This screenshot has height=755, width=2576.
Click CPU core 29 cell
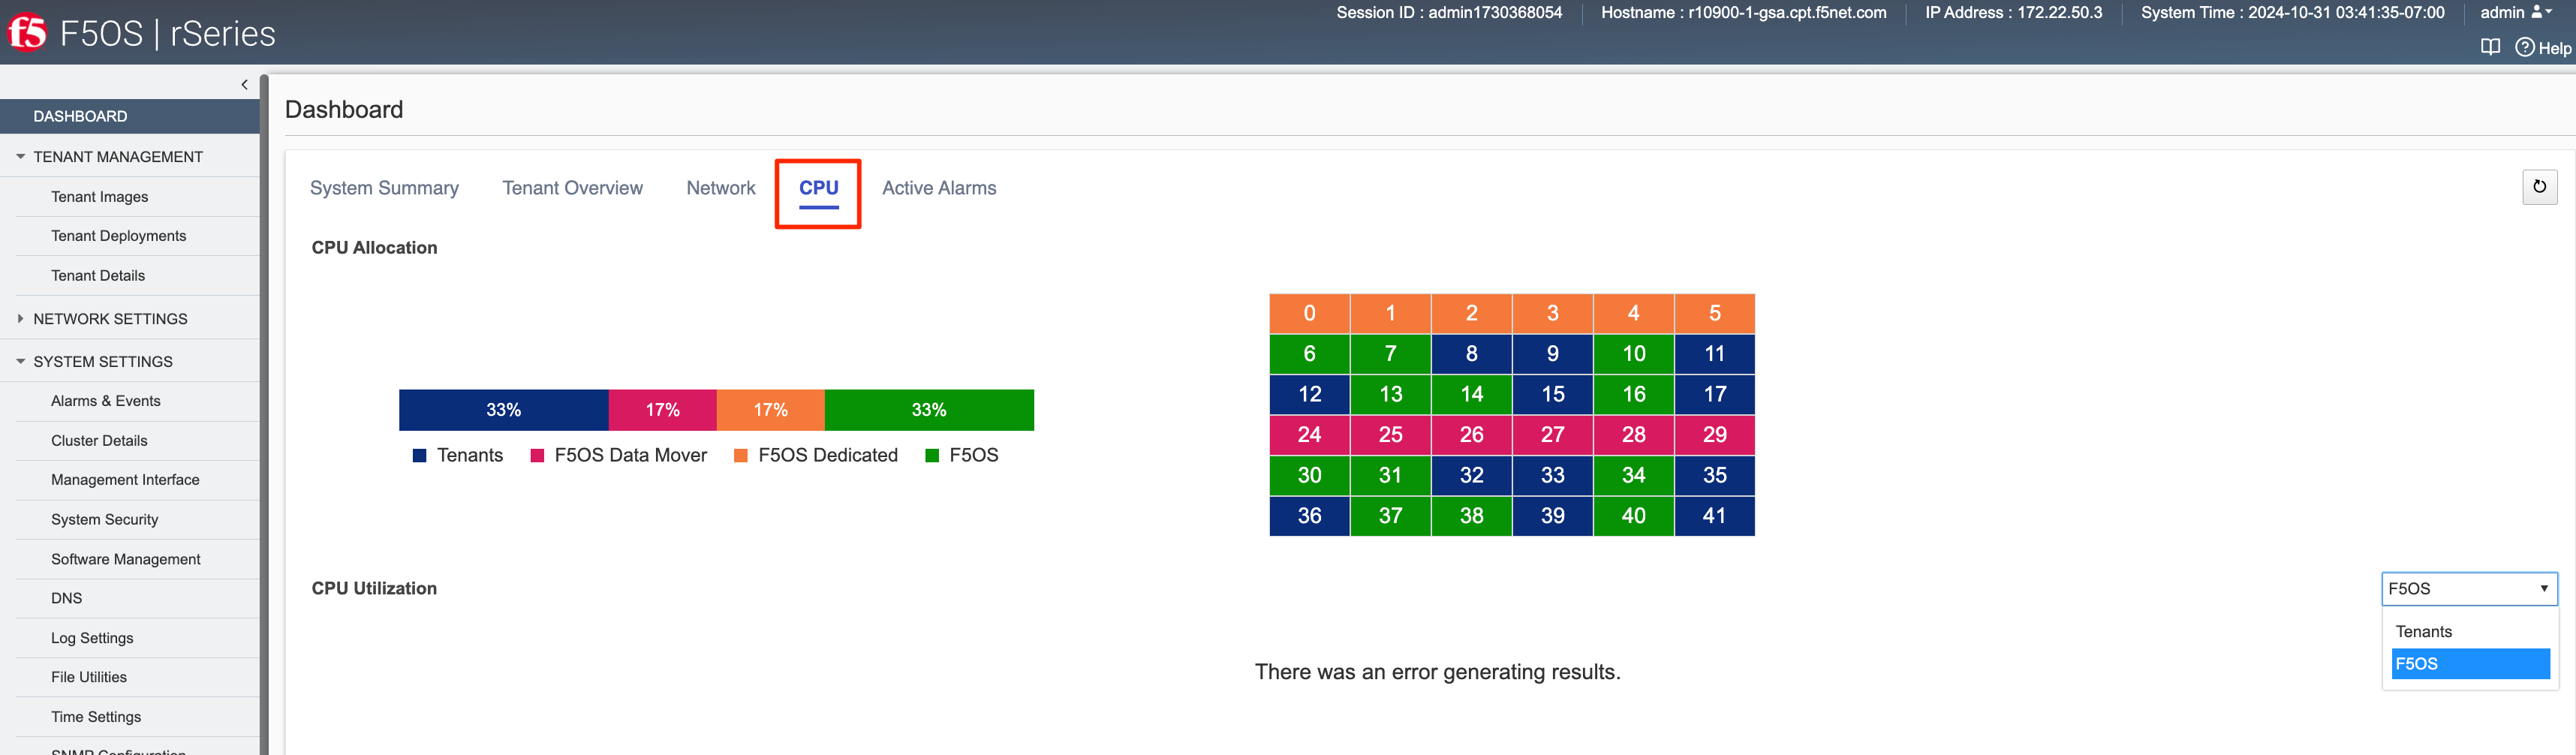point(1714,435)
